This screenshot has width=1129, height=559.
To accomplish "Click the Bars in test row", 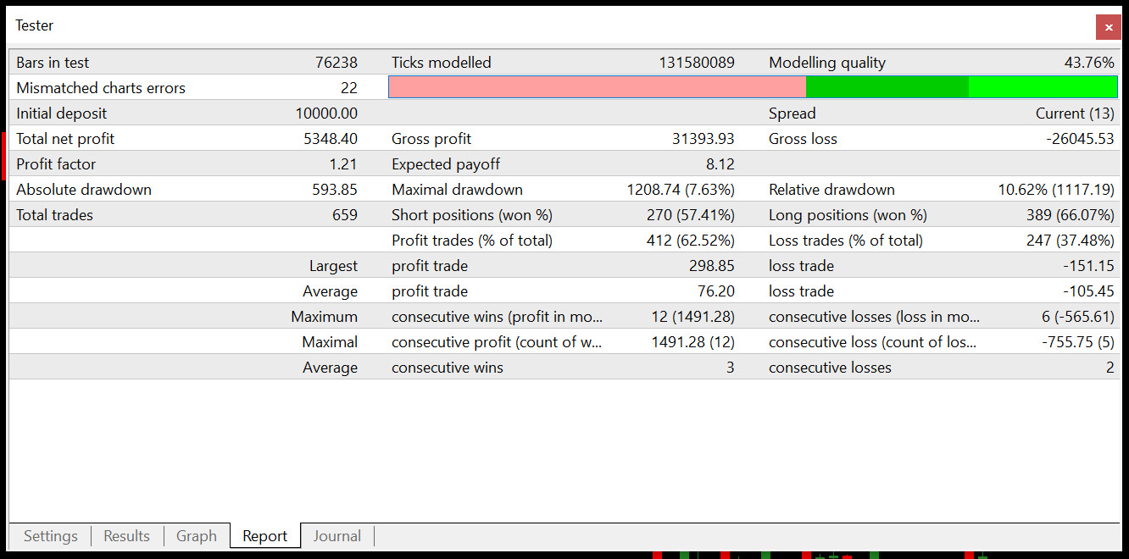I will (x=564, y=62).
